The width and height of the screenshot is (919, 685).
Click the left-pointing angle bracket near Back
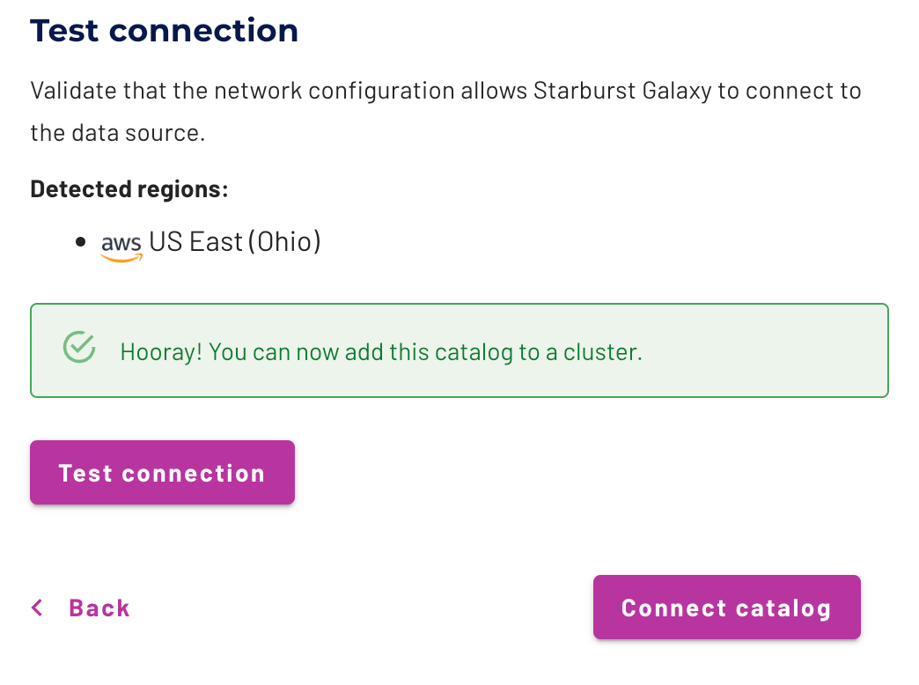coord(36,608)
